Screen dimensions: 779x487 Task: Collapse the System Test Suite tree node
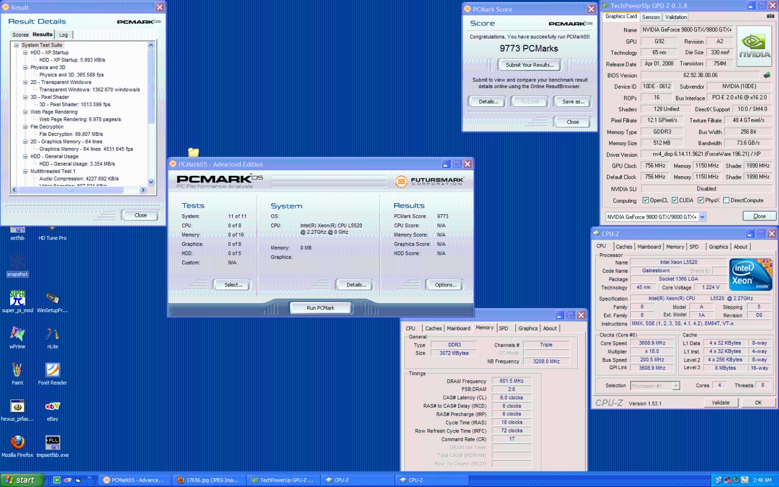(x=17, y=45)
